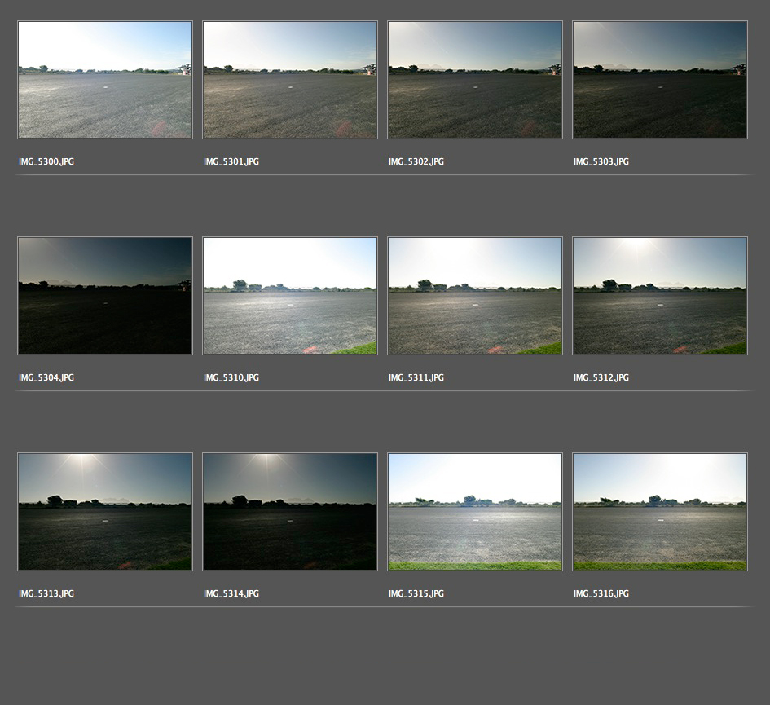Viewport: 770px width, 705px height.
Task: Select the IMG_5311.JPG photo
Action: coord(475,296)
